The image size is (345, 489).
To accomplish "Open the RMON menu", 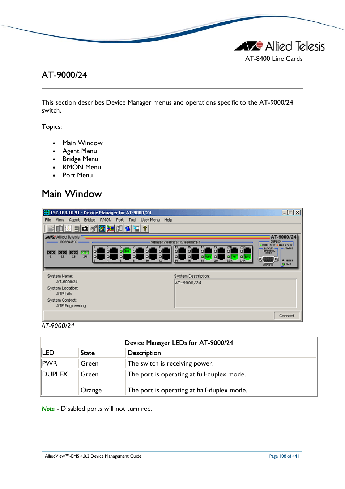I will point(106,220).
